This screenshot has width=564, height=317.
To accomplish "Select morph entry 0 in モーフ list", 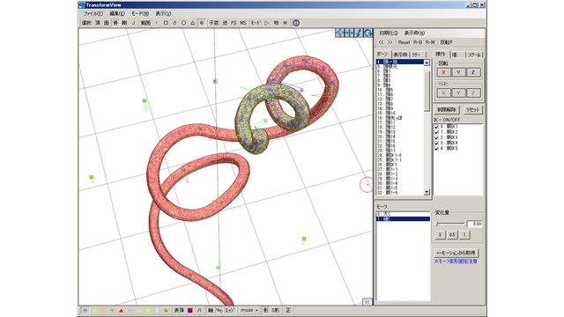I will [403, 214].
